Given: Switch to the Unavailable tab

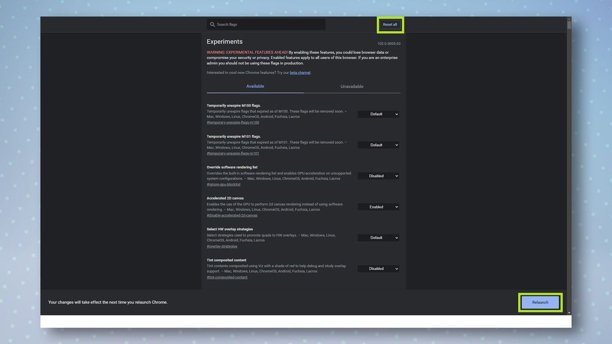Looking at the screenshot, I should pyautogui.click(x=351, y=87).
